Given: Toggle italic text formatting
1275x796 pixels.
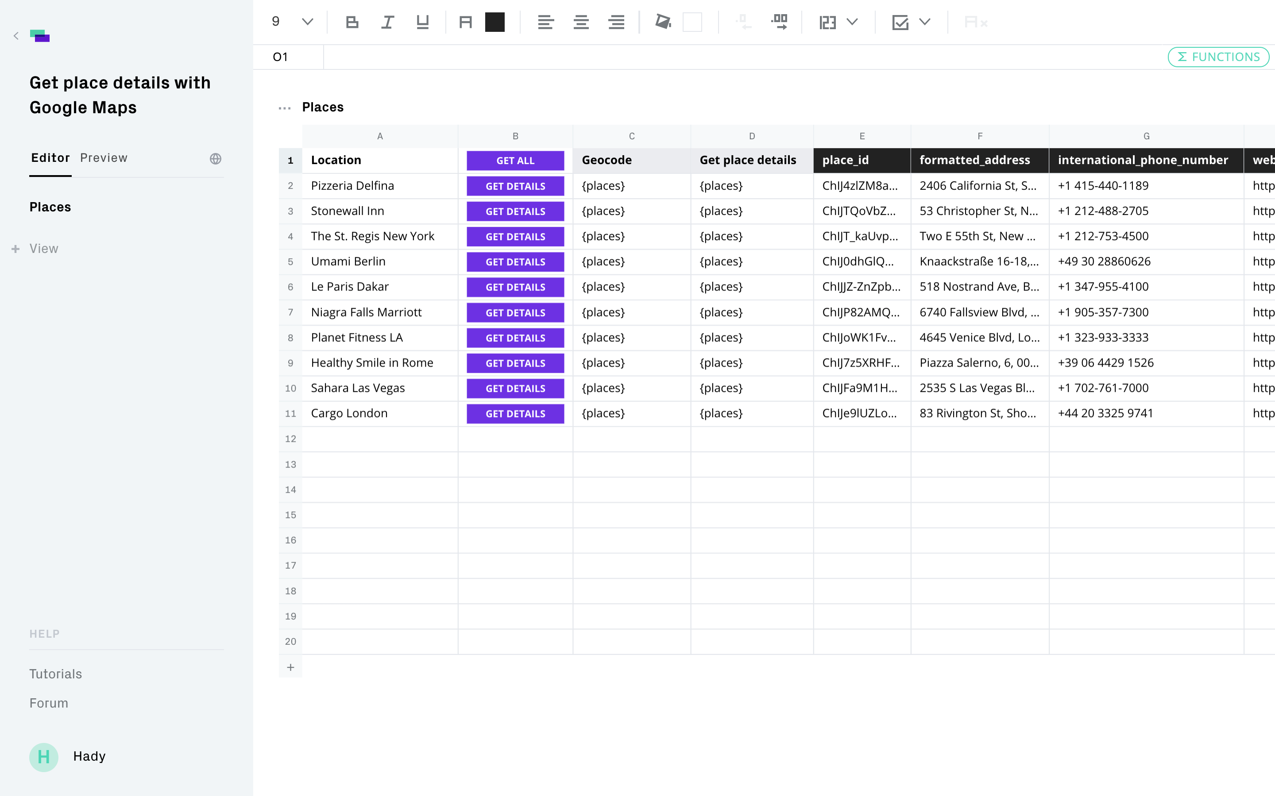Looking at the screenshot, I should 387,22.
